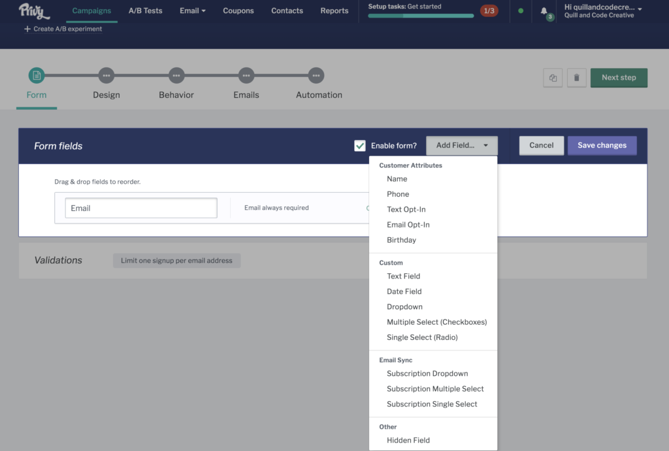
Task: Switch to the Automation tab label
Action: (x=319, y=95)
